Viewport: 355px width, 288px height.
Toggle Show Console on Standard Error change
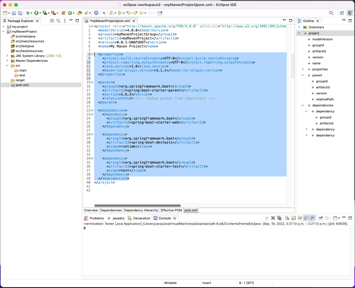click(312, 218)
